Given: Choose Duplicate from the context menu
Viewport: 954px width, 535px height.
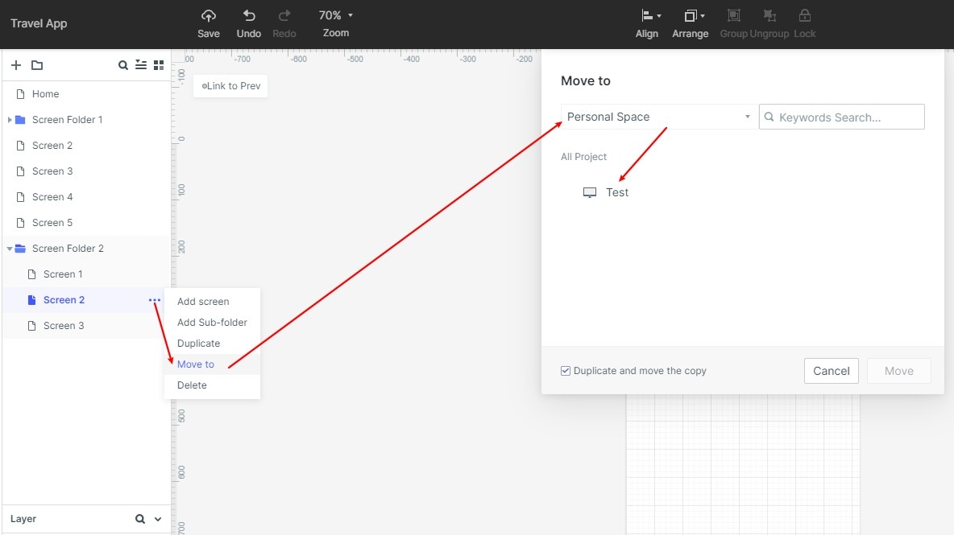Looking at the screenshot, I should [x=198, y=344].
